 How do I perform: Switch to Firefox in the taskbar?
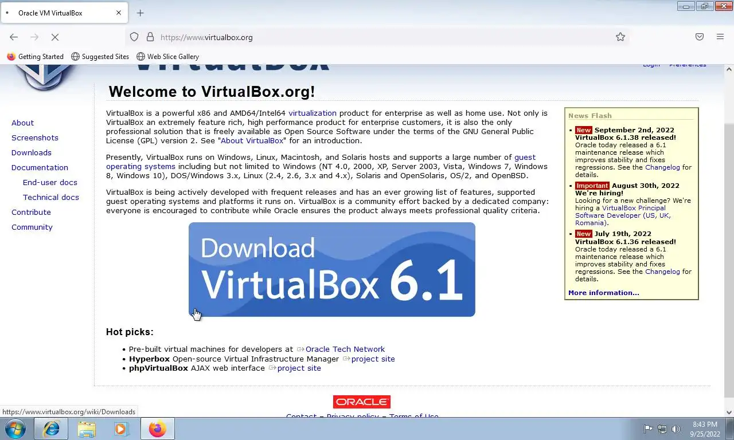point(157,429)
